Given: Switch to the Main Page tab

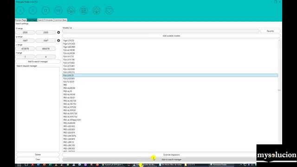Looking at the screenshot, I should (x=32, y=20).
